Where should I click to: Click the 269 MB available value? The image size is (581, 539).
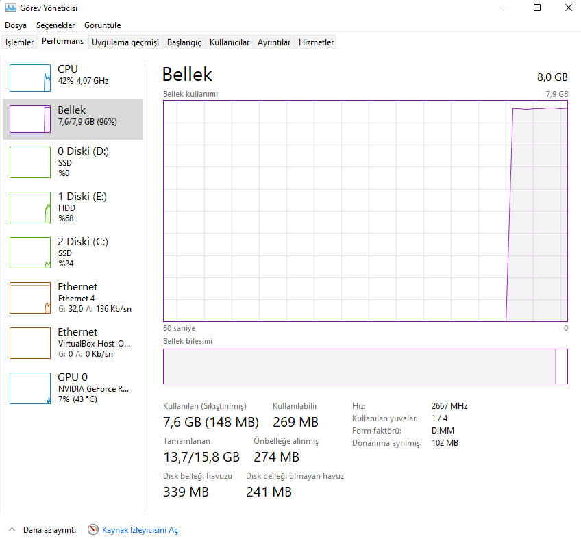click(x=296, y=422)
